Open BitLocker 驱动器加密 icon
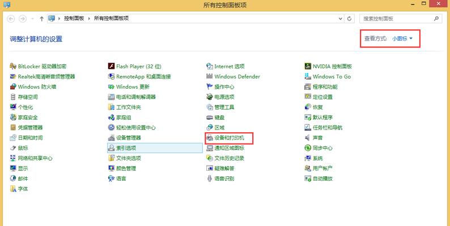This screenshot has height=226, width=450. [13, 66]
